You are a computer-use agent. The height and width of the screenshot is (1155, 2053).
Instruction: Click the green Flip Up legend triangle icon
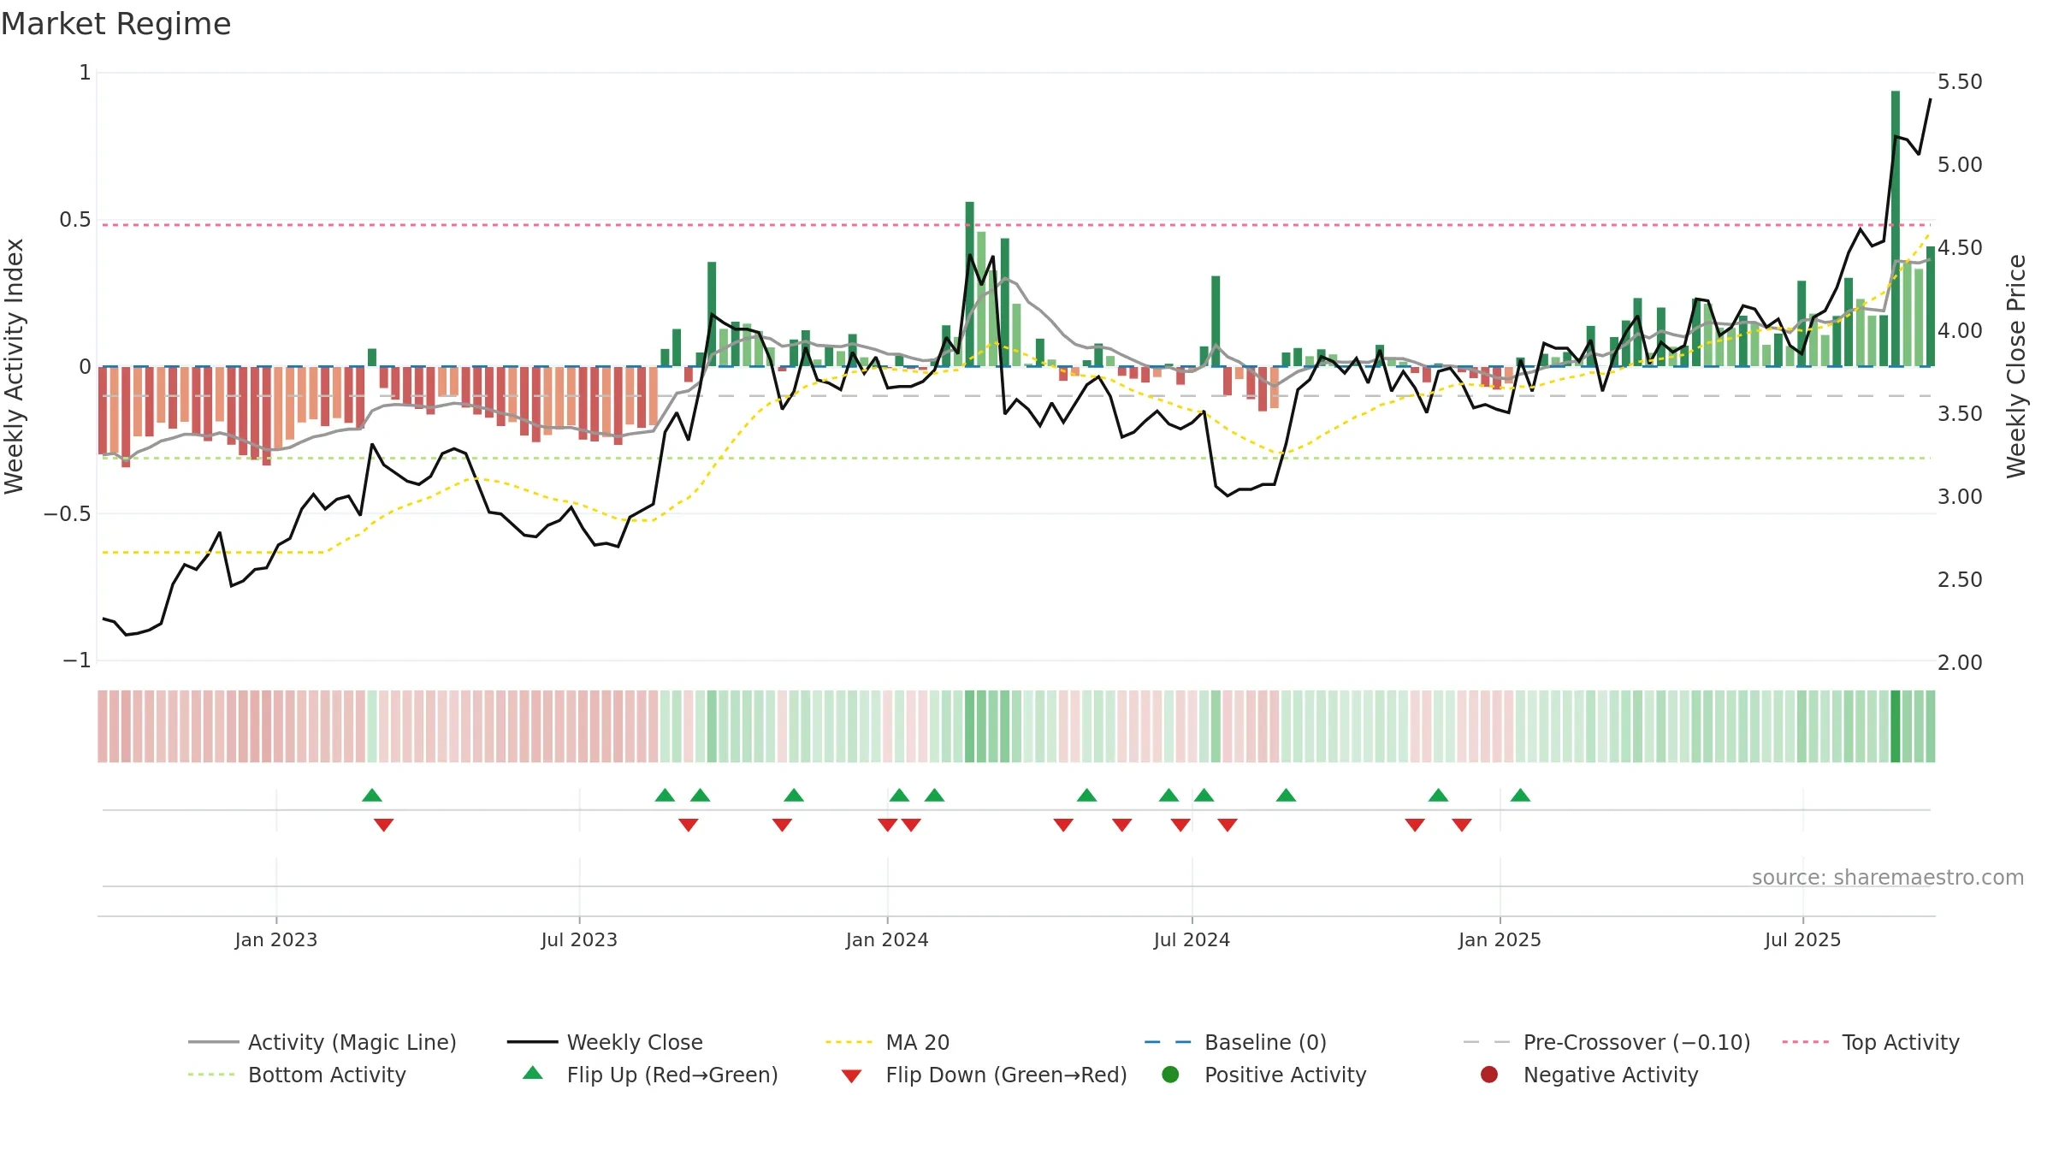533,1073
